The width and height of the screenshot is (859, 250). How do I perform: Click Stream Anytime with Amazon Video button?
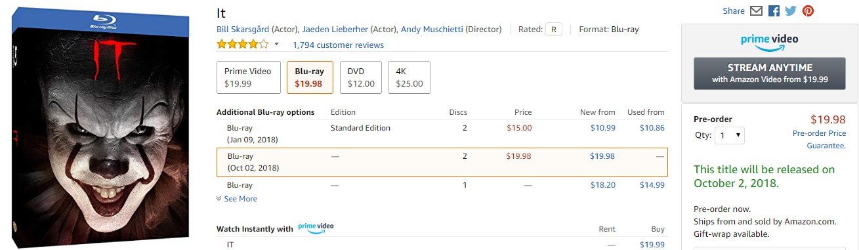click(770, 73)
